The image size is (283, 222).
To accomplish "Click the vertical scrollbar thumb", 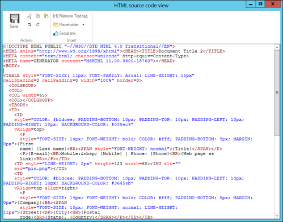I will click(277, 93).
